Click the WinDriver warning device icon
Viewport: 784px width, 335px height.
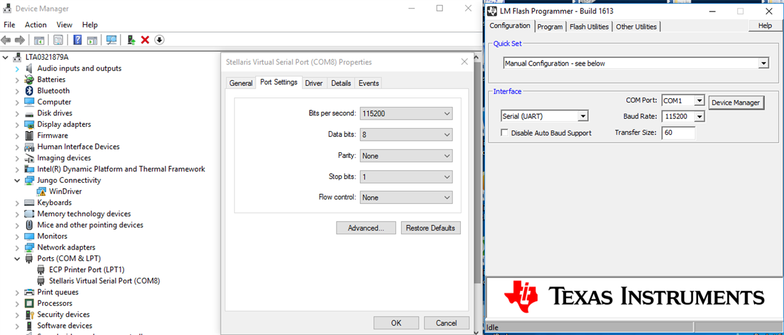(x=41, y=191)
